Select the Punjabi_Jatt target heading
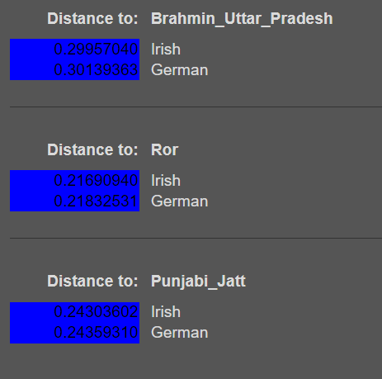The image size is (382, 379). click(198, 282)
